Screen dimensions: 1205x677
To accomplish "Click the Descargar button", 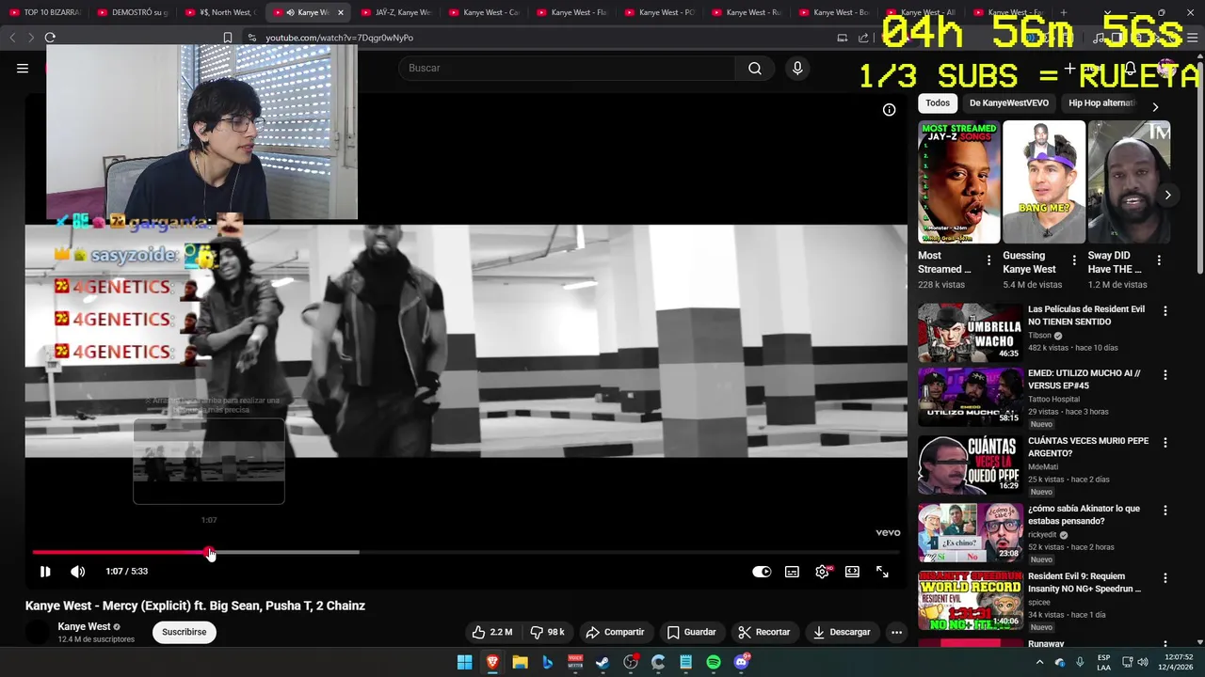I will click(842, 632).
